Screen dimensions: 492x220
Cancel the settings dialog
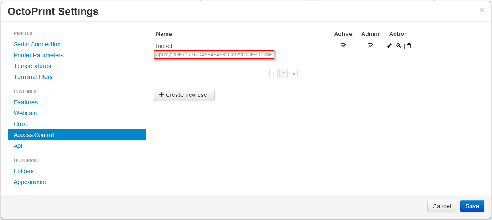pyautogui.click(x=441, y=206)
